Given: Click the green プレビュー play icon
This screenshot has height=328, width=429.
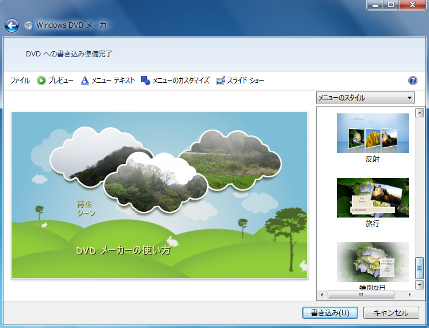Looking at the screenshot, I should [41, 81].
